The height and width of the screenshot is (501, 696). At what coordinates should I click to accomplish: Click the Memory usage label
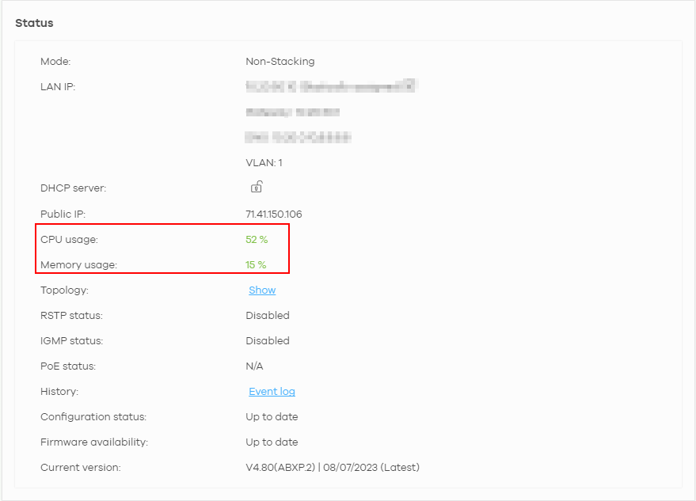tap(78, 265)
